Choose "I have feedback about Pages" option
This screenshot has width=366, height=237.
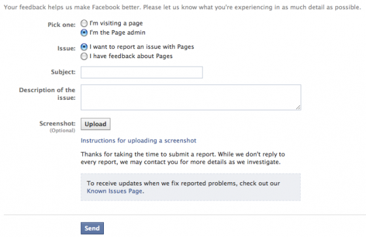click(x=84, y=56)
